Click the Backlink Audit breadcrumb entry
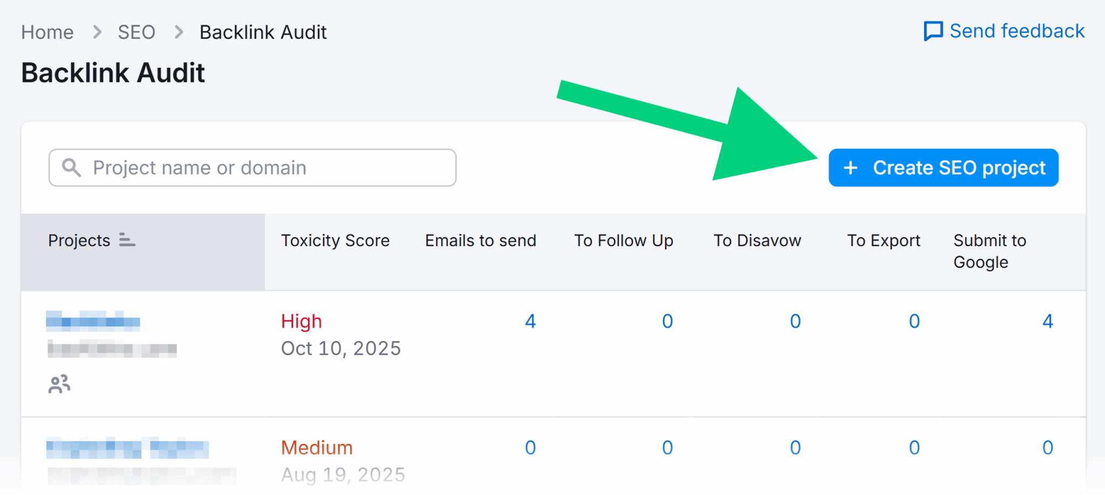1105x495 pixels. point(263,32)
